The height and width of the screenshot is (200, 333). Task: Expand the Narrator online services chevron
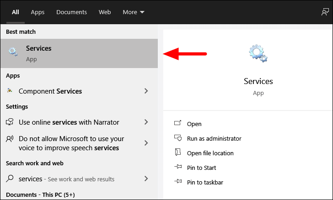[146, 122]
